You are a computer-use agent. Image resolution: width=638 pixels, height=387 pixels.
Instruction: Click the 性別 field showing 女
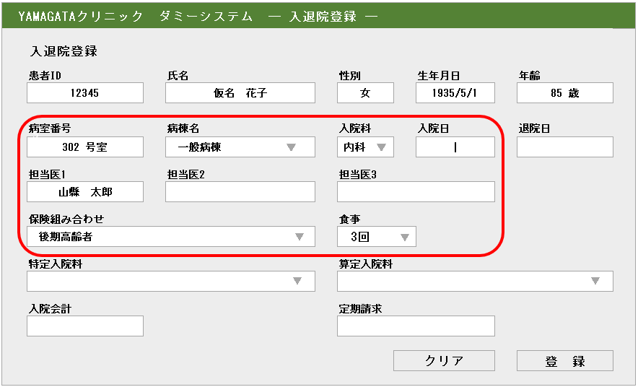(x=365, y=93)
